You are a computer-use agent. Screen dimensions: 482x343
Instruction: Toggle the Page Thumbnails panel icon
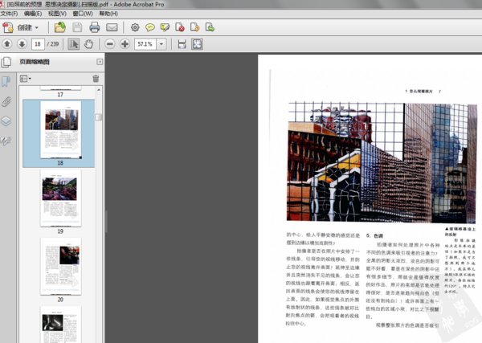click(x=6, y=62)
